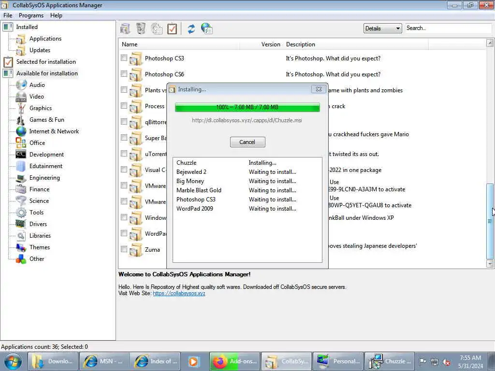
Task: Click the scrollbar up arrow
Action: pos(490,43)
